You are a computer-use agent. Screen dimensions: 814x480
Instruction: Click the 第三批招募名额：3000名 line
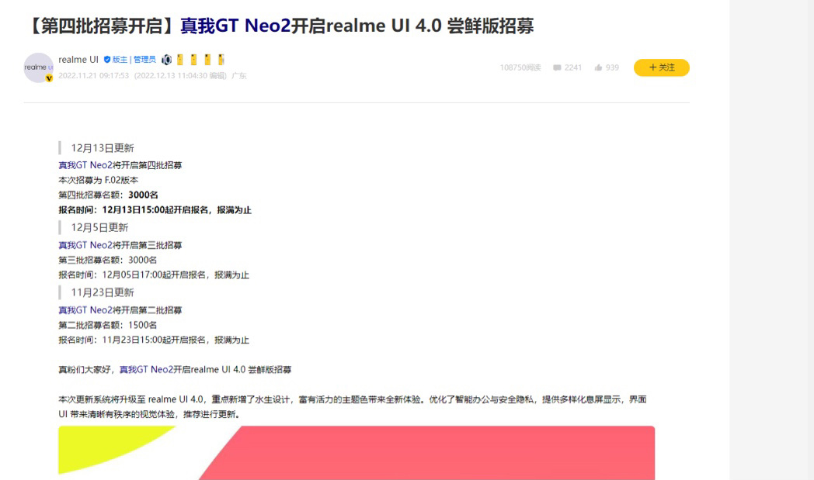click(x=107, y=261)
